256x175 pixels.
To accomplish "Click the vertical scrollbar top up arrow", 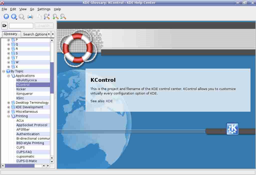I will tap(52, 40).
